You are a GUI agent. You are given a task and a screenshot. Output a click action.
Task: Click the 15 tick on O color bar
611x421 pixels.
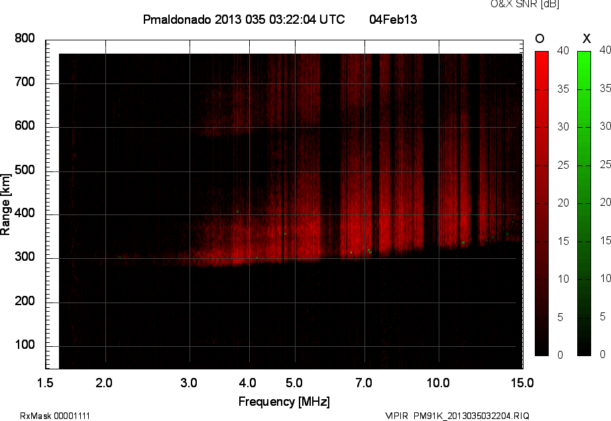coord(563,241)
